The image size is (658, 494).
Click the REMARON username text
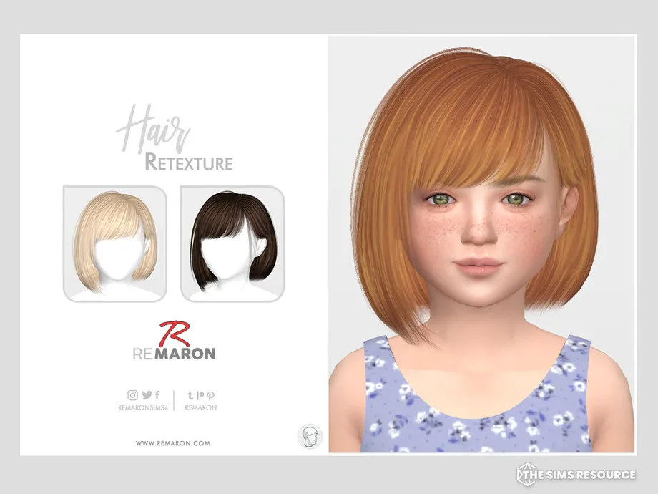pyautogui.click(x=201, y=407)
